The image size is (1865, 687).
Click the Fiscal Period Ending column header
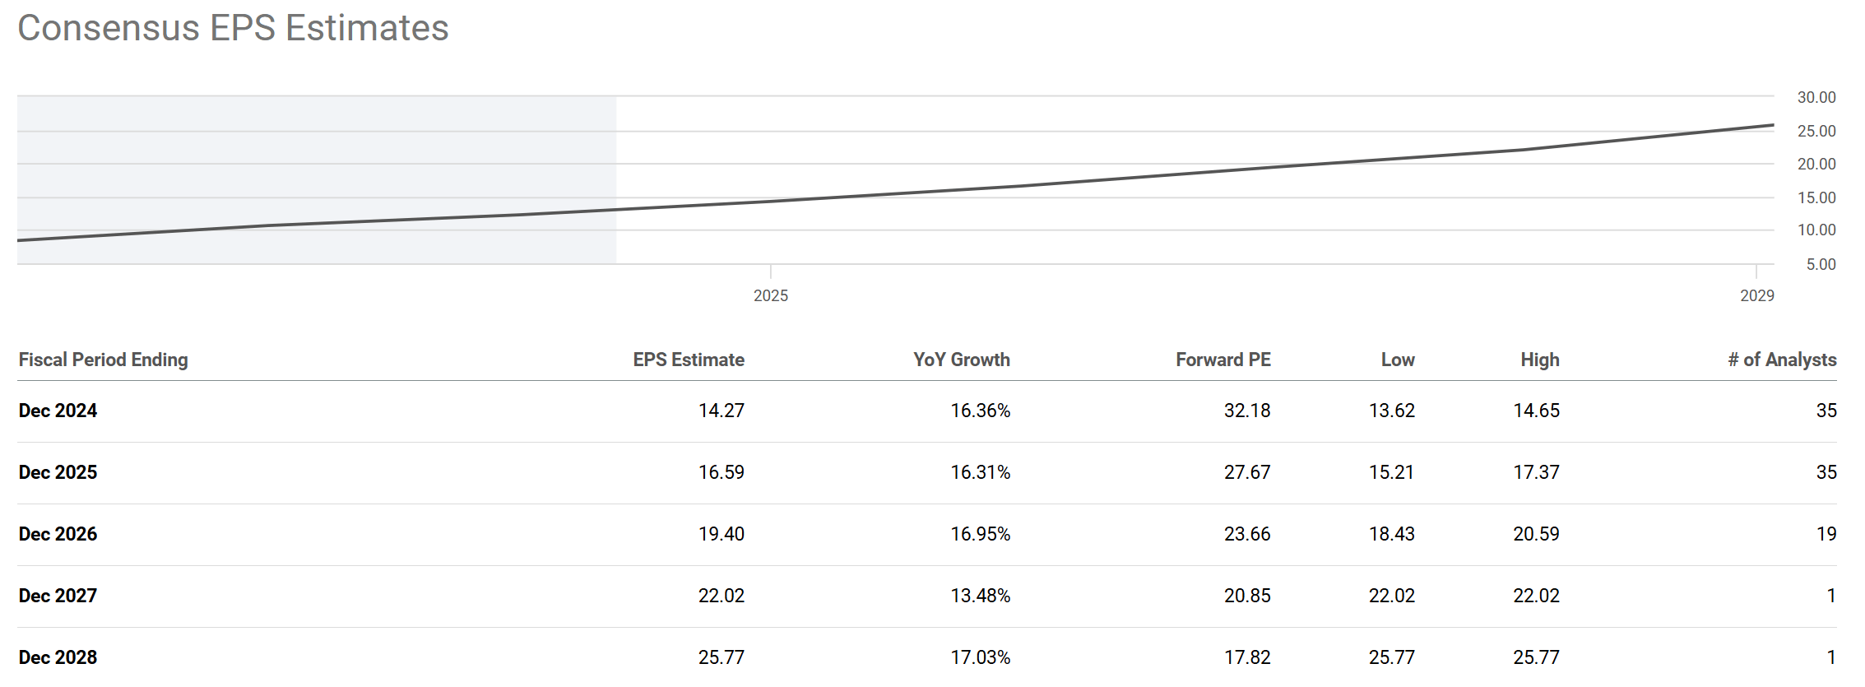pos(103,360)
